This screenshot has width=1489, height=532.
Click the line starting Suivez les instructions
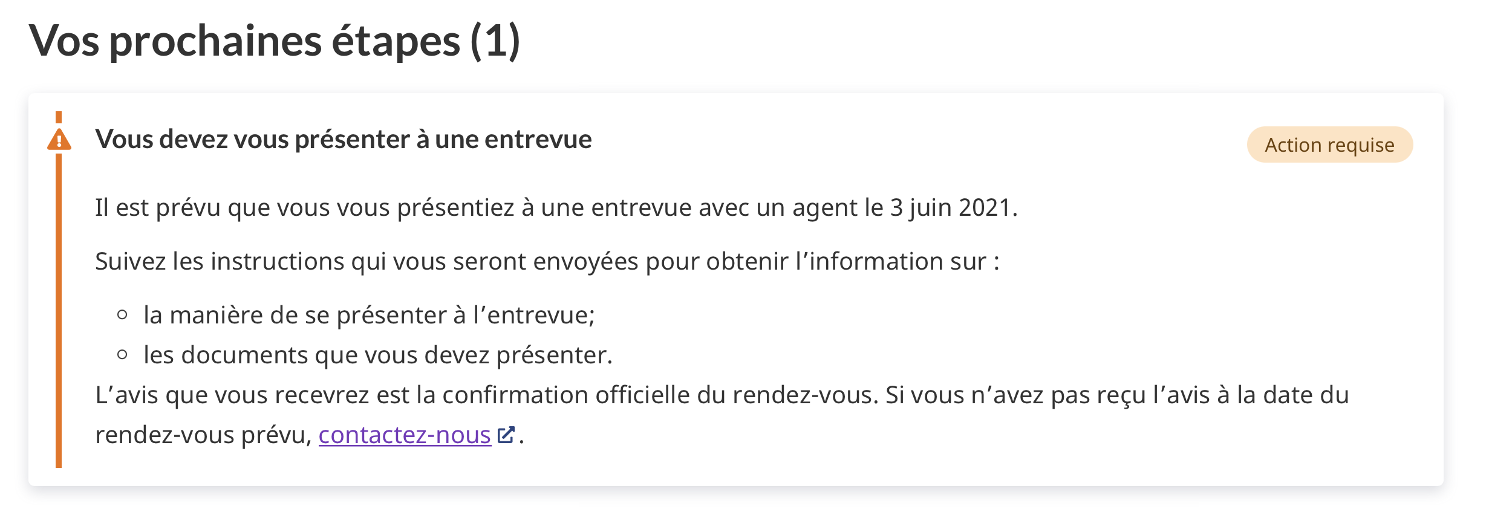[547, 262]
